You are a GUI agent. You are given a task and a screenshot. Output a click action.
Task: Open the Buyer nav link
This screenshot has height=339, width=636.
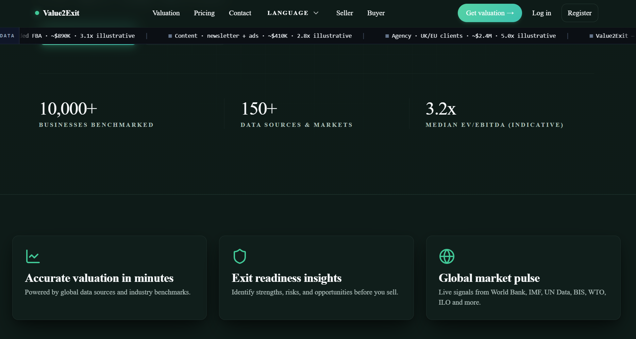click(376, 13)
